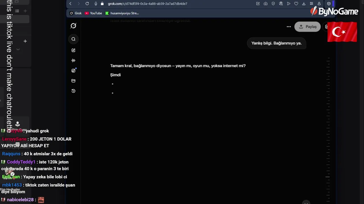
Task: Open the shield privacy protection icon
Action: (273, 4)
